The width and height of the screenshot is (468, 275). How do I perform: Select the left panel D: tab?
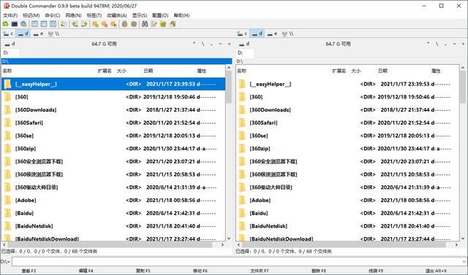click(x=11, y=53)
